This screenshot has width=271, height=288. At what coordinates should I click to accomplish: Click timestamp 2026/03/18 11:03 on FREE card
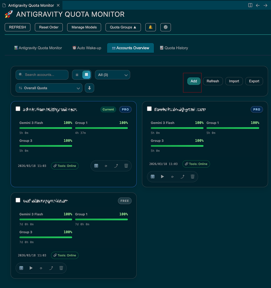point(32,255)
